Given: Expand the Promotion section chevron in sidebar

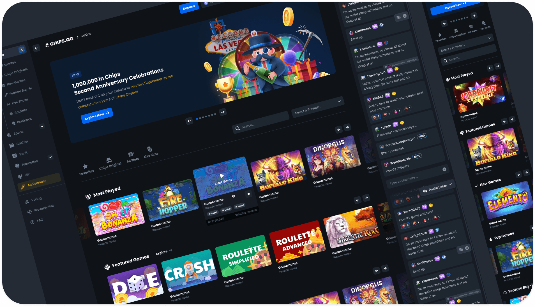Looking at the screenshot, I should point(50,157).
